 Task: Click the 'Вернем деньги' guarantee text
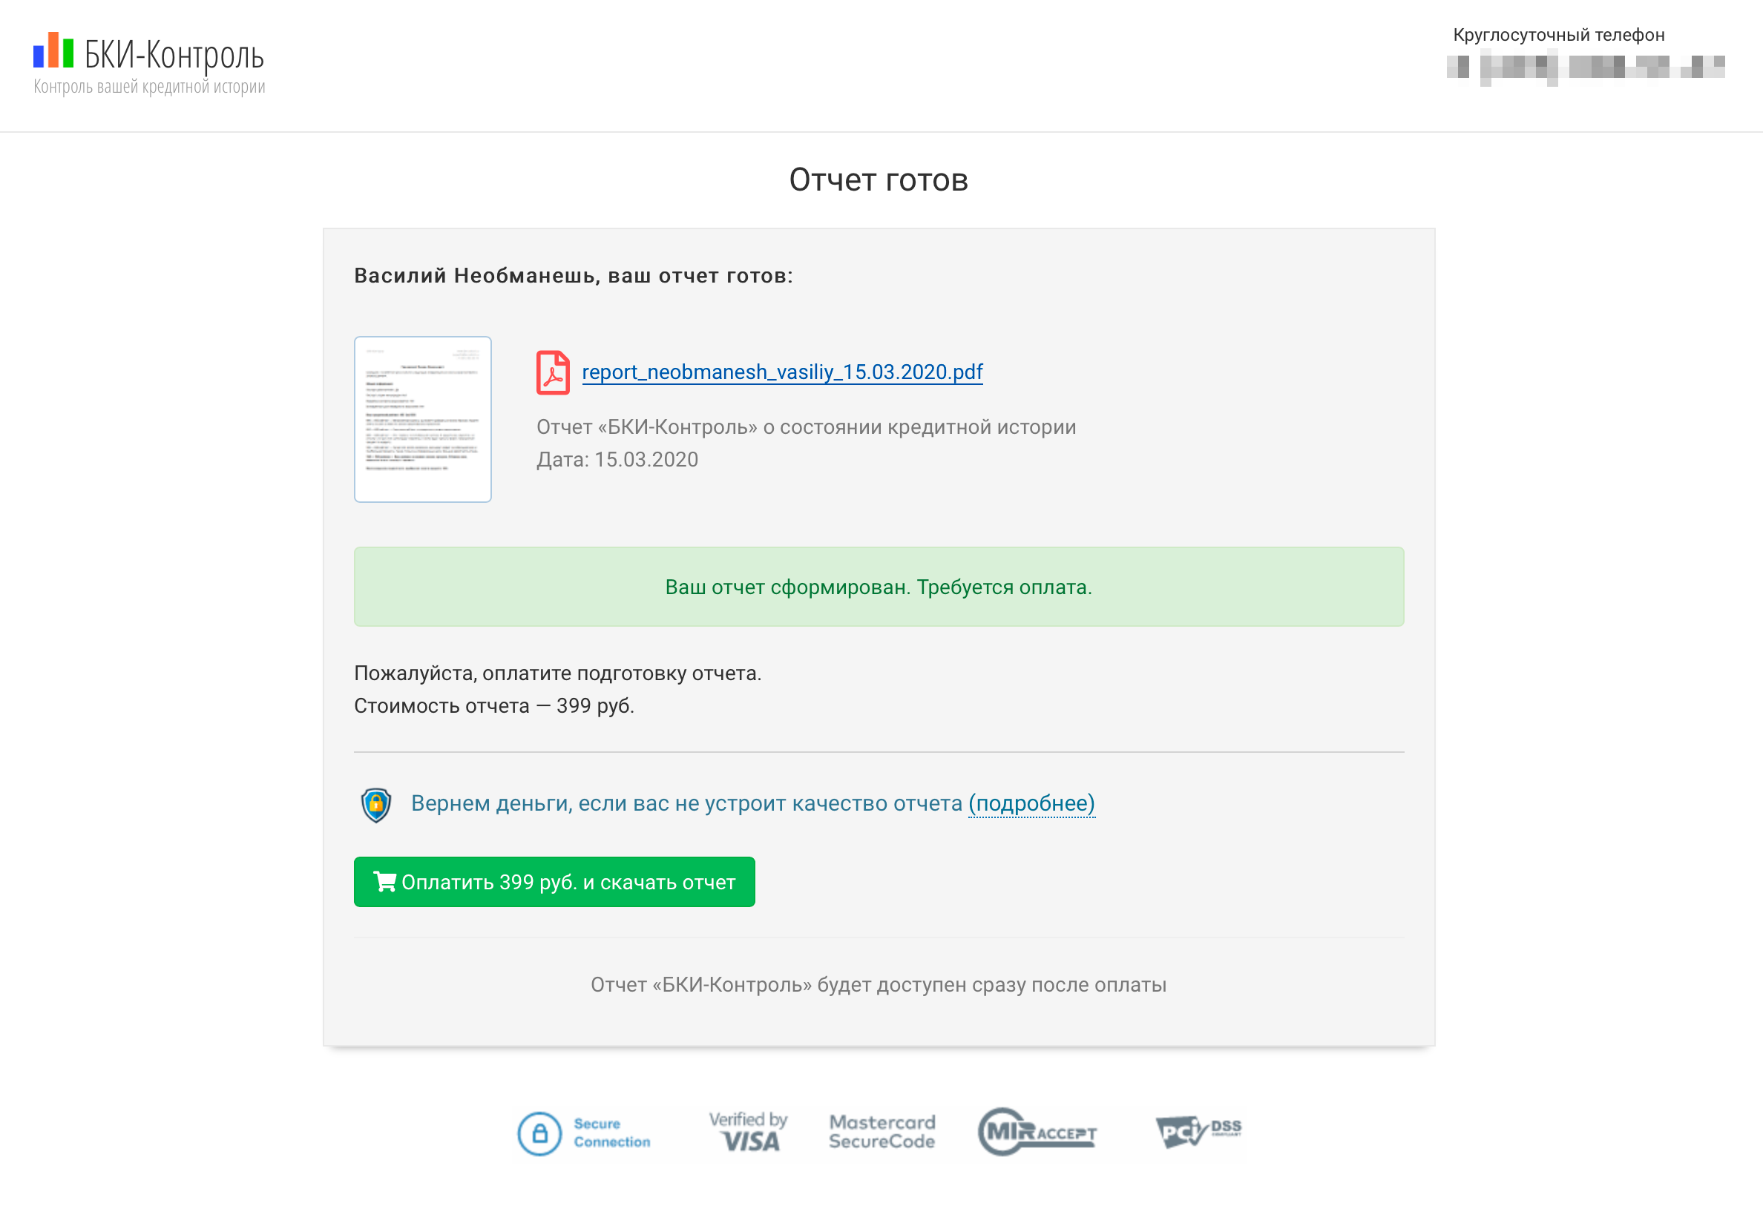686,803
